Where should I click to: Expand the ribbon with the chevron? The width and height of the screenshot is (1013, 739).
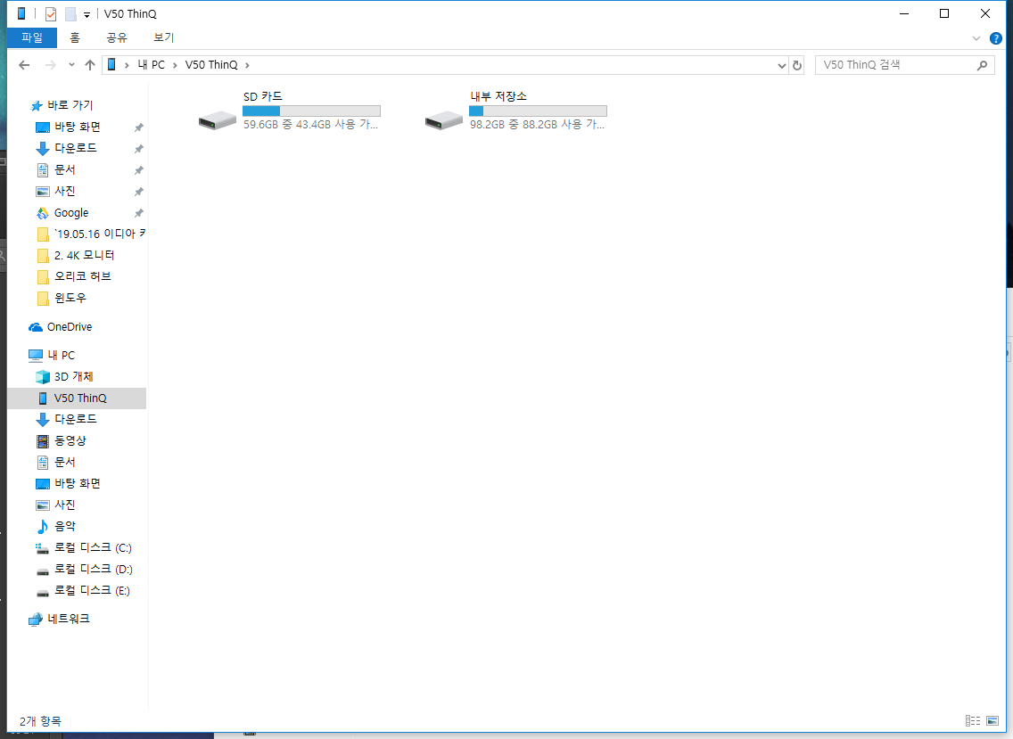point(976,38)
